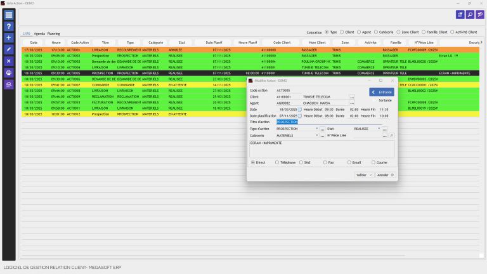The height and width of the screenshot is (274, 487).
Task: Open the hamburger menu in sidebar
Action: coord(9,15)
